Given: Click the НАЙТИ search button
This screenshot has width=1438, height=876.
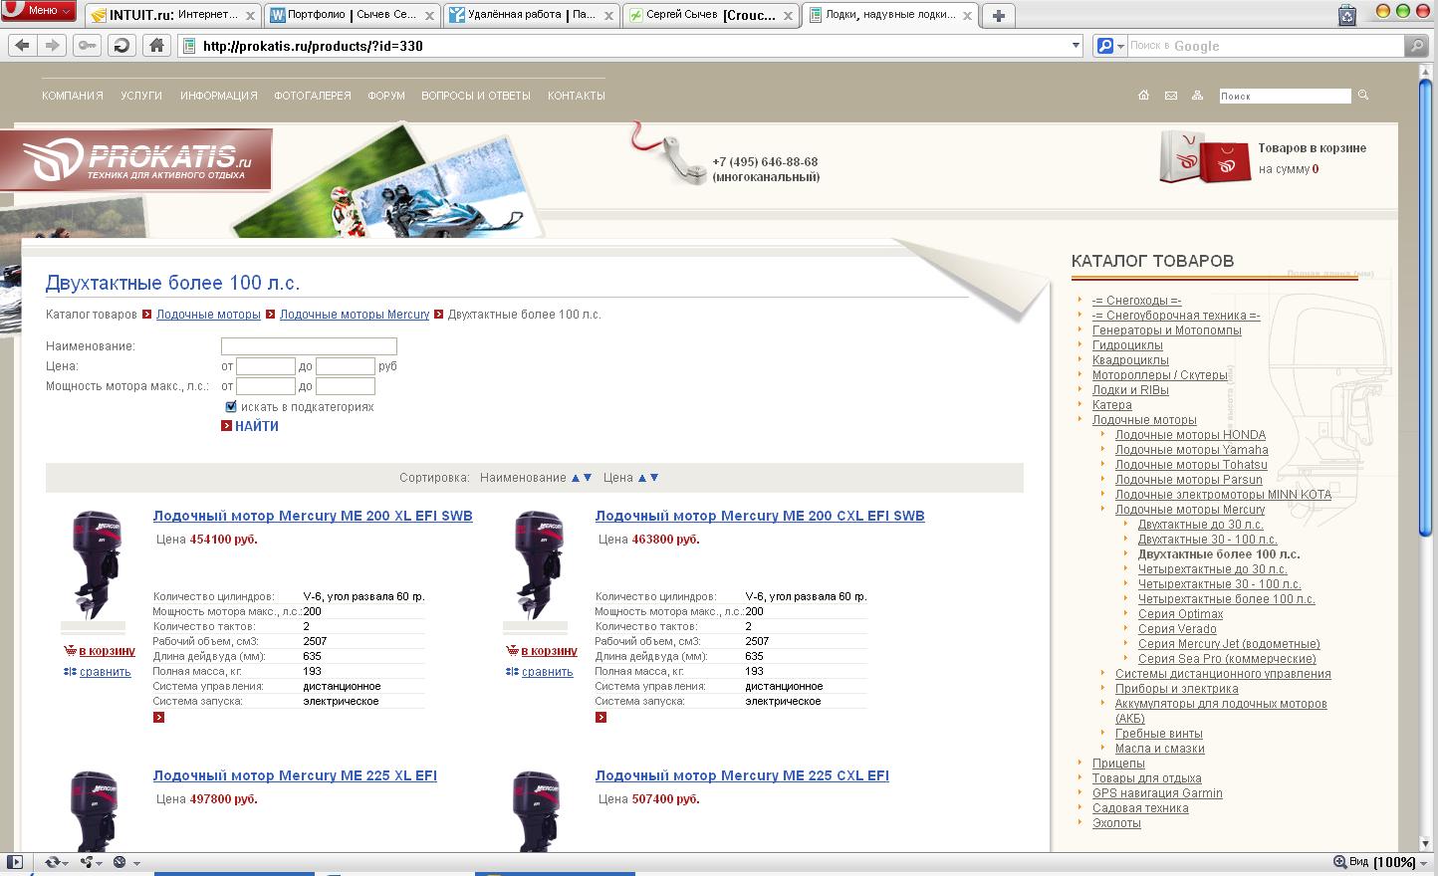Looking at the screenshot, I should click(x=250, y=426).
